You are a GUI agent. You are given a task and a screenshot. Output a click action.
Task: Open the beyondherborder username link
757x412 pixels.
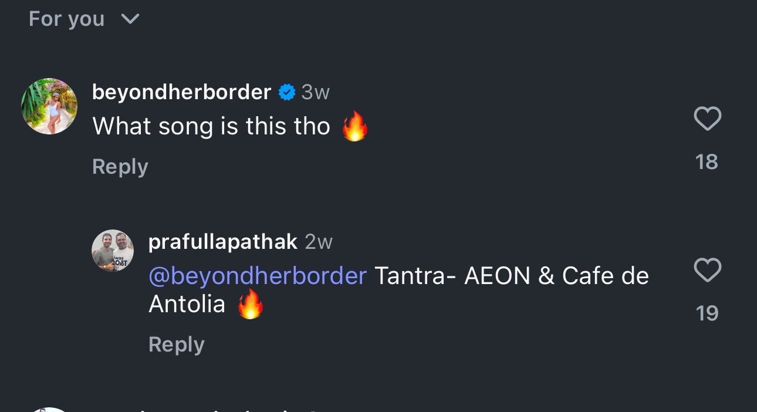pos(181,92)
